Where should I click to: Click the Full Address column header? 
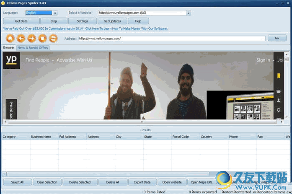point(72,137)
